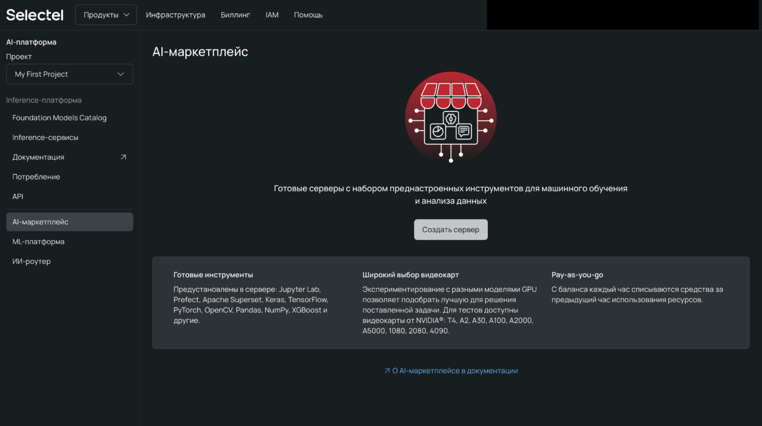Screen dimensions: 762x426
Task: Open О AI-маркетплейсе в документации link
Action: 451,371
